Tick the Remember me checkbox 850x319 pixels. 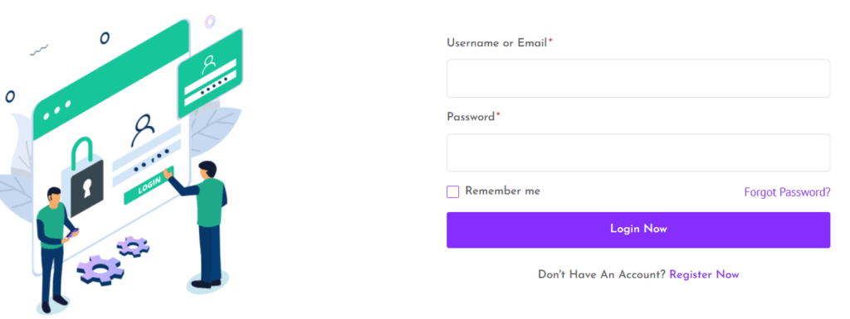pyautogui.click(x=452, y=192)
